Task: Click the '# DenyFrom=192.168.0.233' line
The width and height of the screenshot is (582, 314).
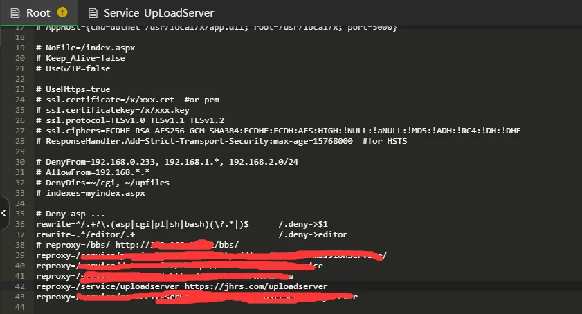Action: pyautogui.click(x=167, y=163)
